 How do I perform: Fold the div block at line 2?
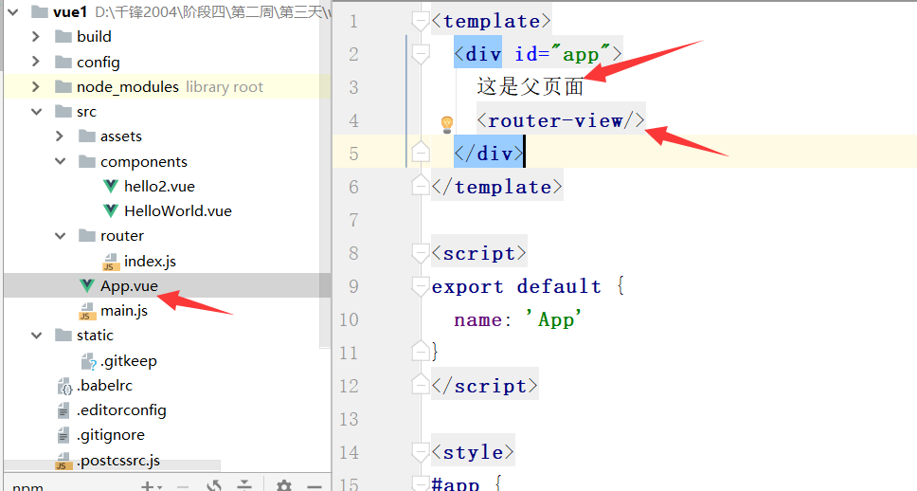(x=421, y=54)
